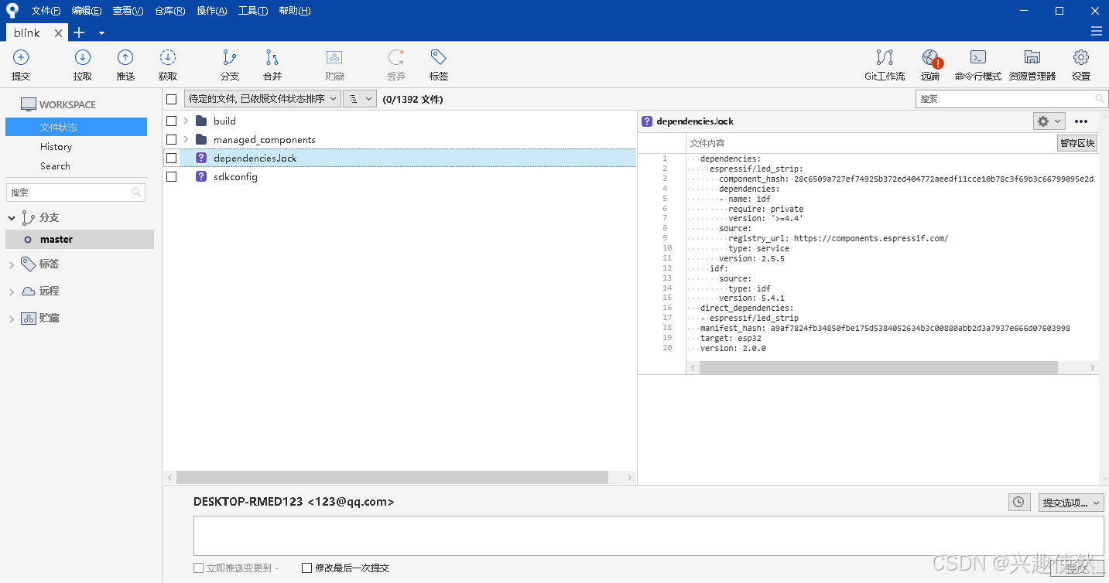Toggle 立即推送变更到 checkbox

coord(199,568)
